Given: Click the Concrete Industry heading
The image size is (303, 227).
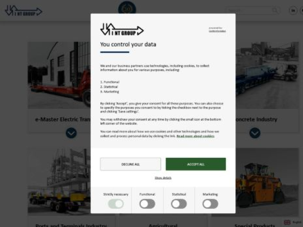Looking at the screenshot, I should (x=256, y=119).
